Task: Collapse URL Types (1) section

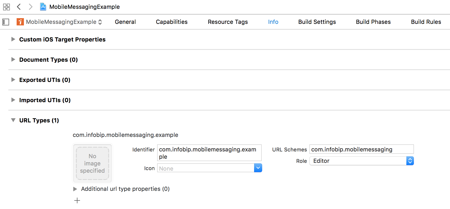Action: [13, 120]
